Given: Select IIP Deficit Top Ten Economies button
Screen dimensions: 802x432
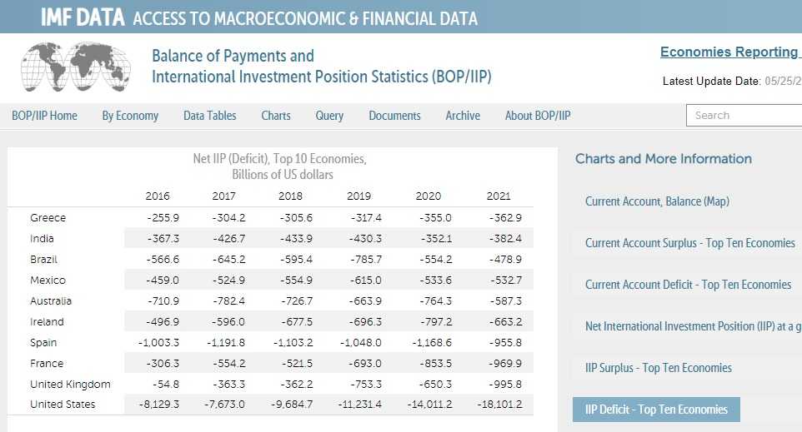Looking at the screenshot, I should point(656,410).
